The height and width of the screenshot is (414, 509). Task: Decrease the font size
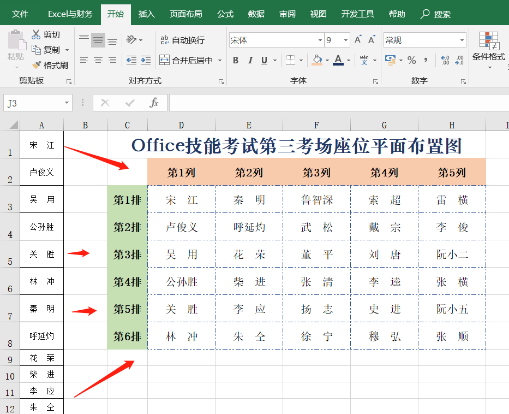[x=372, y=40]
